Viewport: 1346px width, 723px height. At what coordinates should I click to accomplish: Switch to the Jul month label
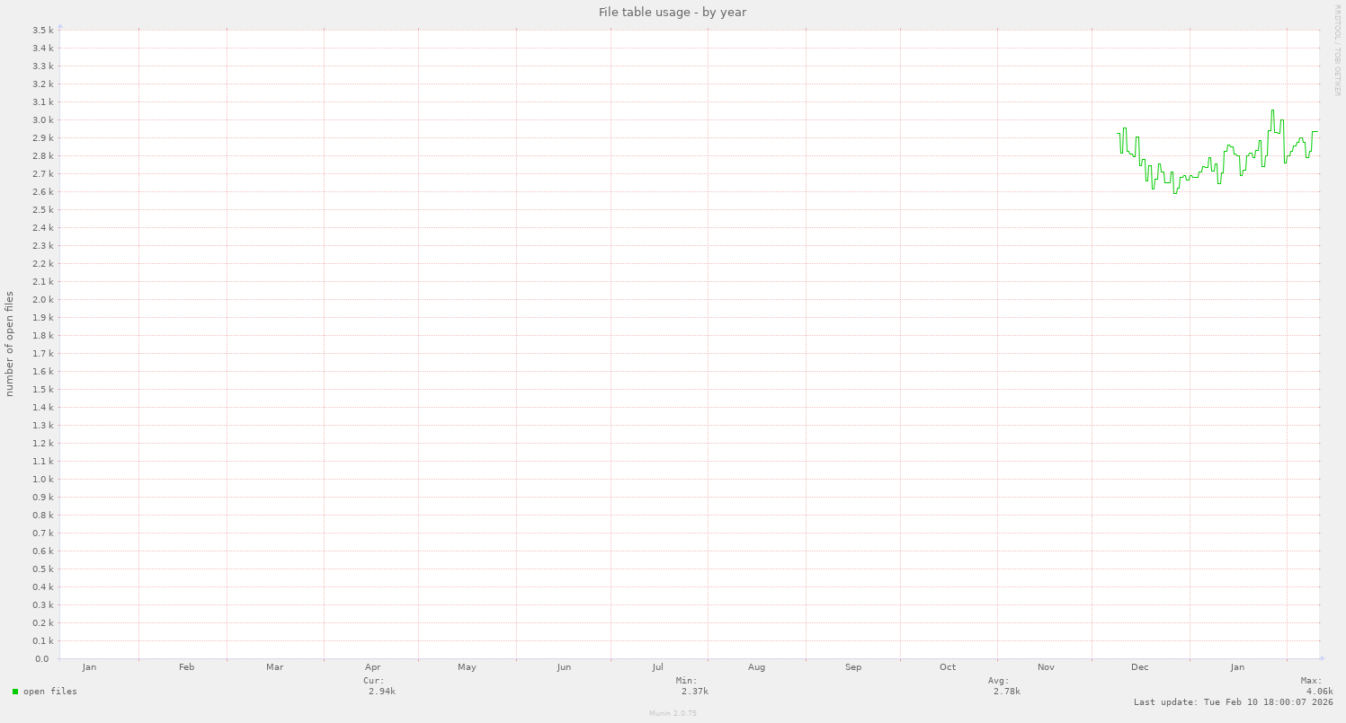(658, 666)
